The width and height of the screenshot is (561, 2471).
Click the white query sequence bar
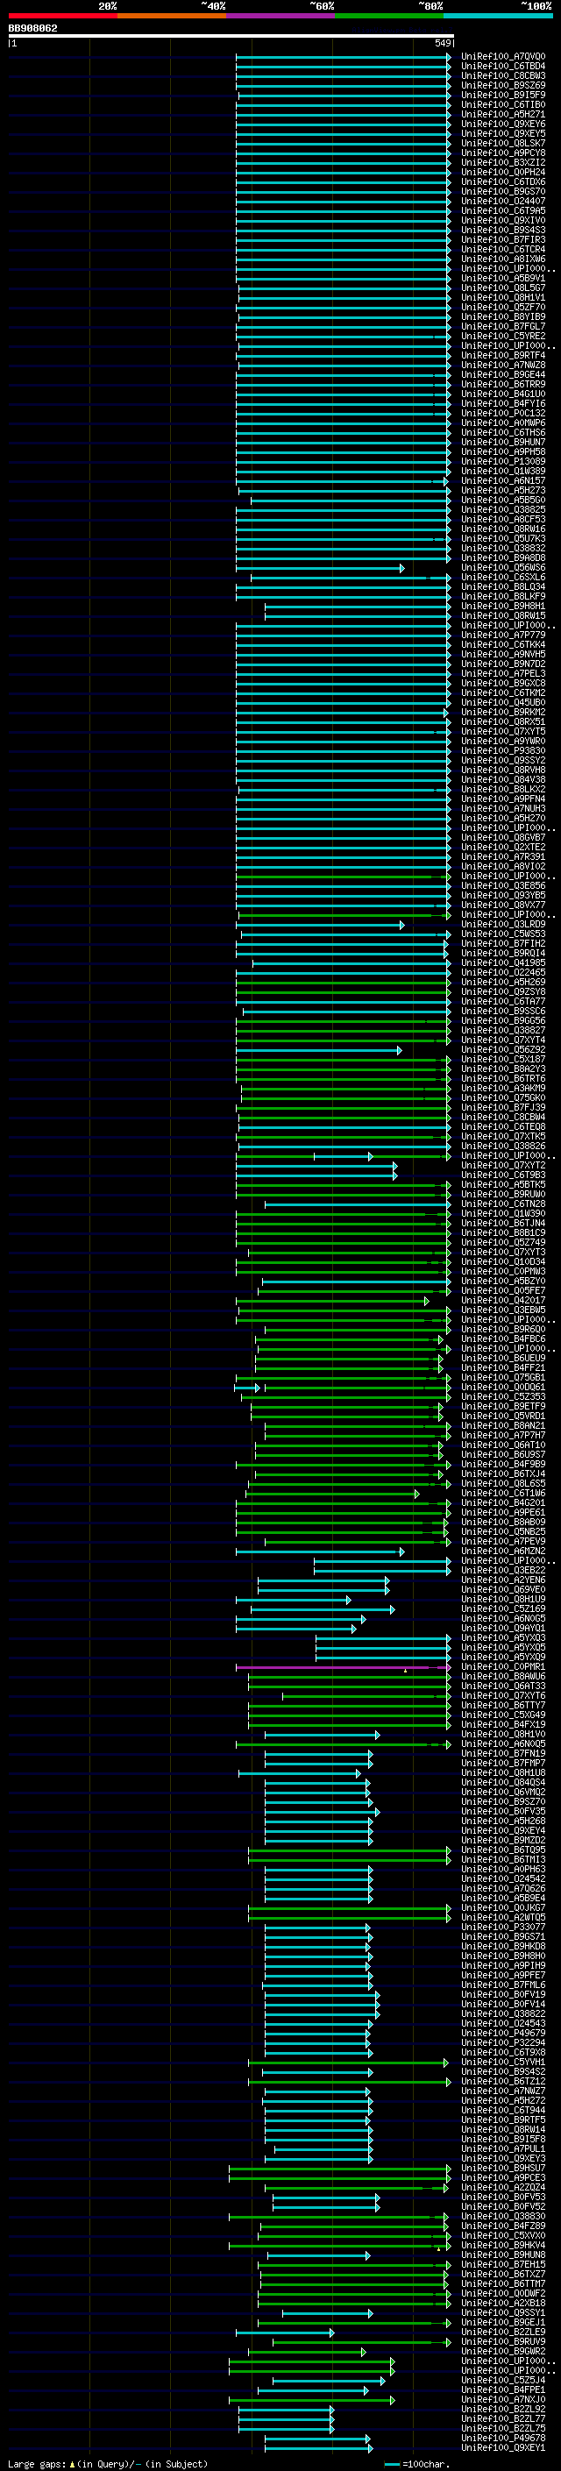(x=231, y=37)
